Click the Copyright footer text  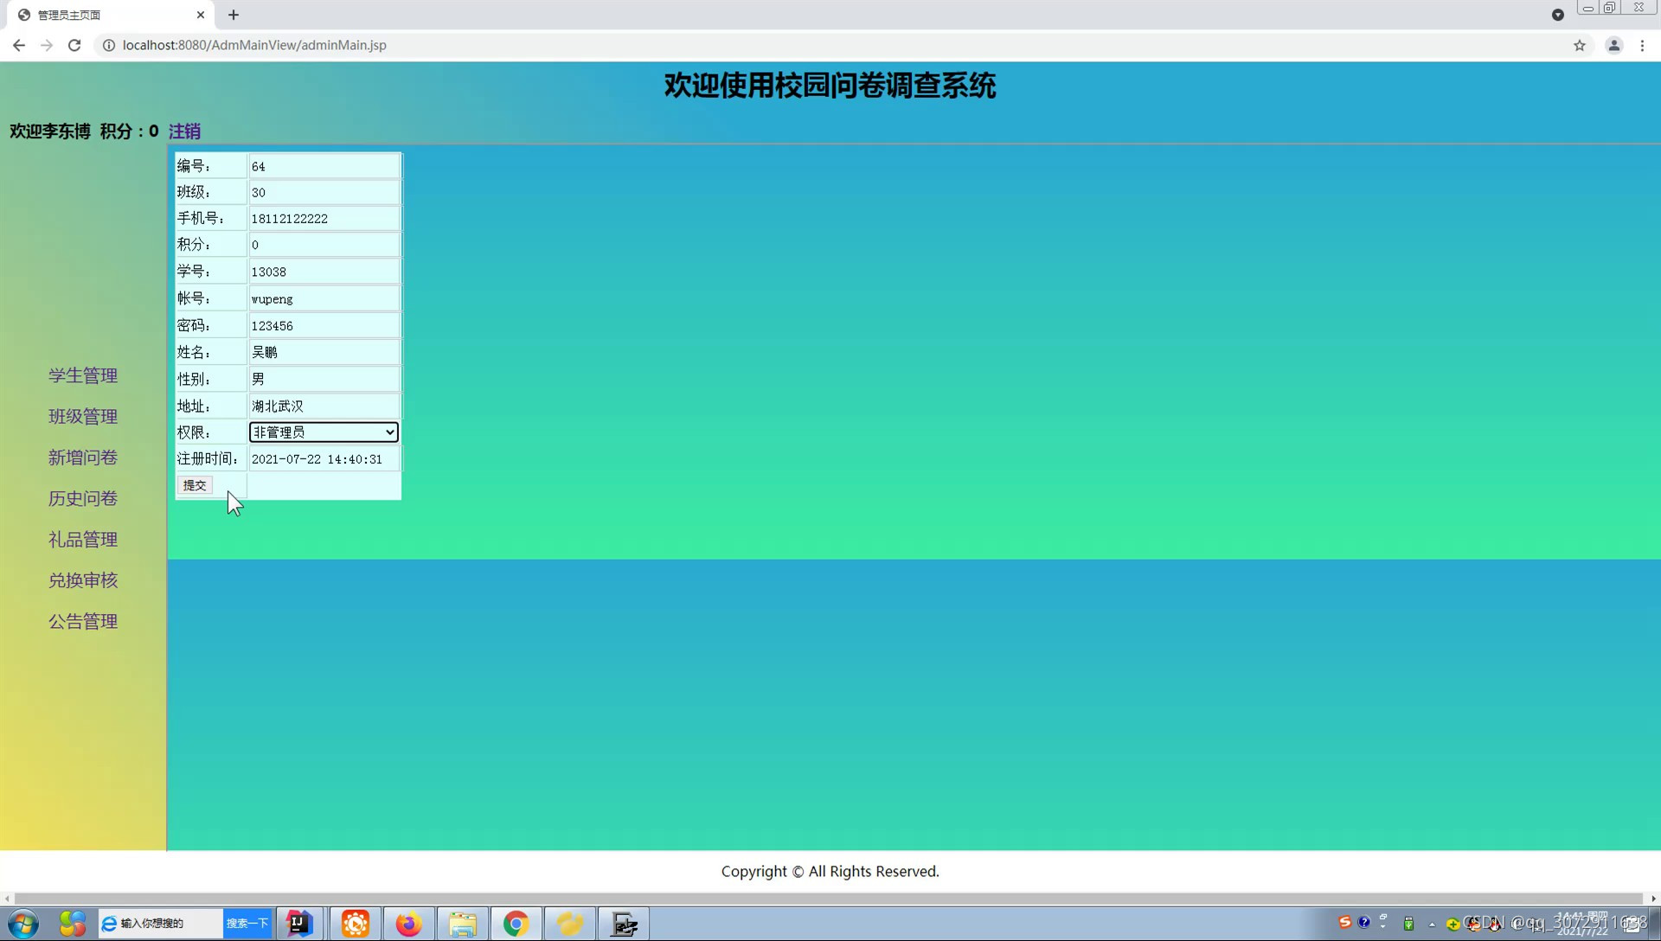[830, 871]
